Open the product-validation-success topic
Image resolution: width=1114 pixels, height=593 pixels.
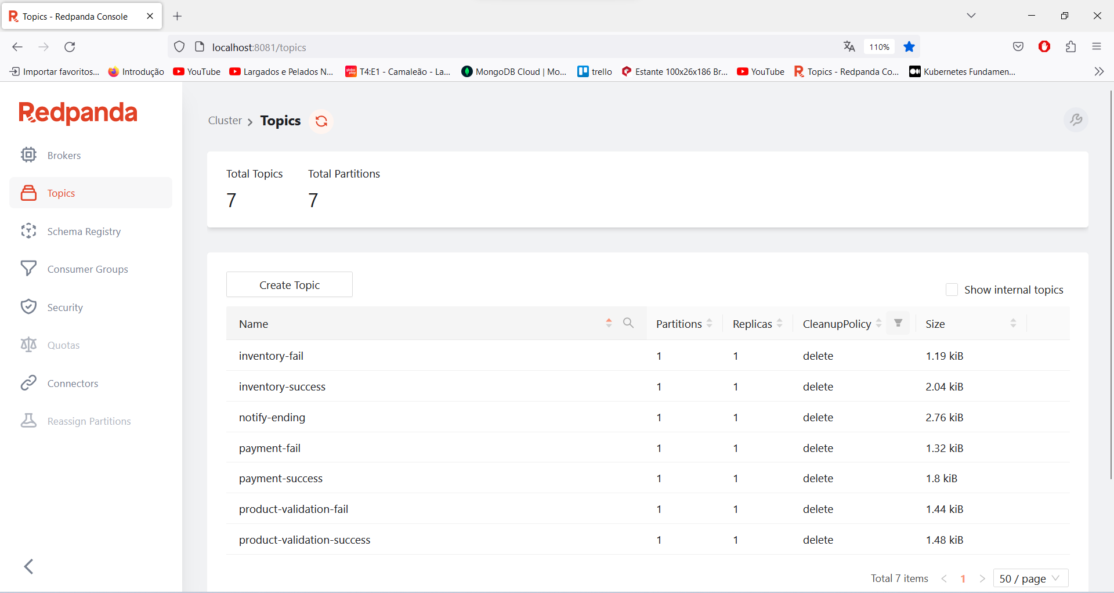[x=305, y=540]
